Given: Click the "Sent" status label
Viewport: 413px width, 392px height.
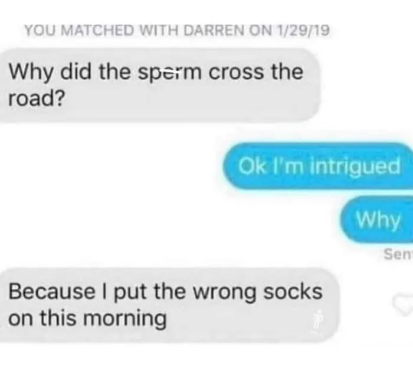Looking at the screenshot, I should coord(398,255).
